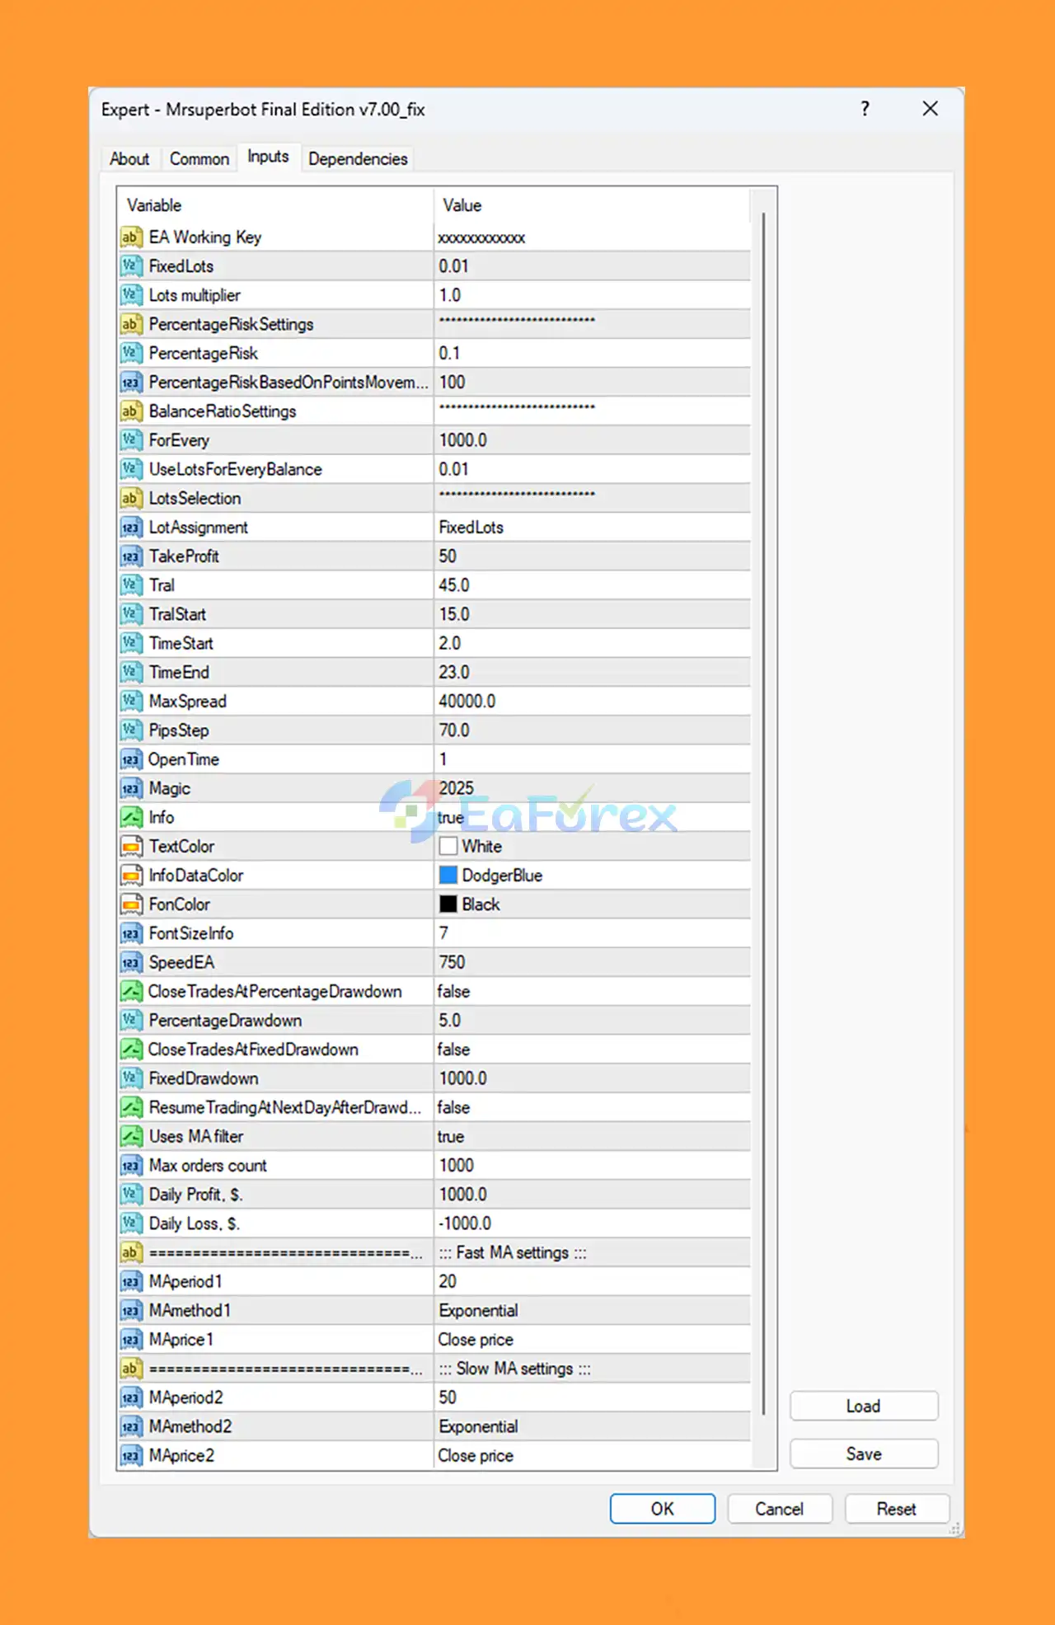Click the icon beside Max orders count
Image resolution: width=1055 pixels, height=1625 pixels.
(131, 1166)
